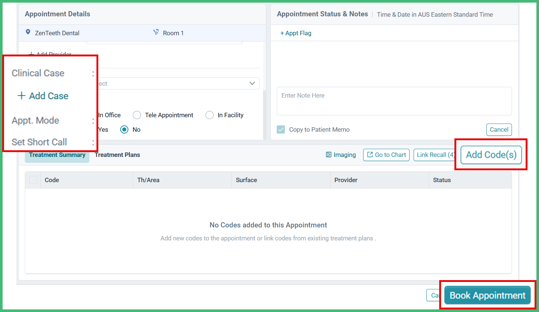Viewport: 539px width, 312px height.
Task: Click the Room 1 label
Action: point(173,33)
